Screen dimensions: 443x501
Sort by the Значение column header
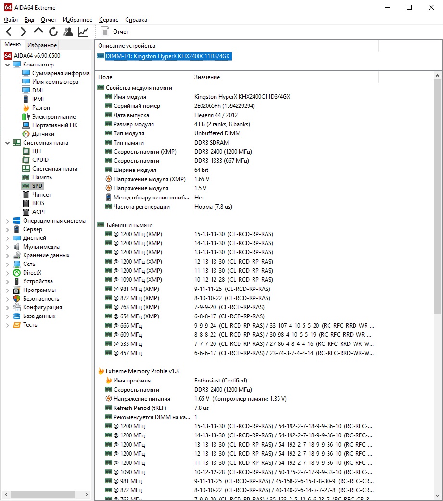(284, 77)
